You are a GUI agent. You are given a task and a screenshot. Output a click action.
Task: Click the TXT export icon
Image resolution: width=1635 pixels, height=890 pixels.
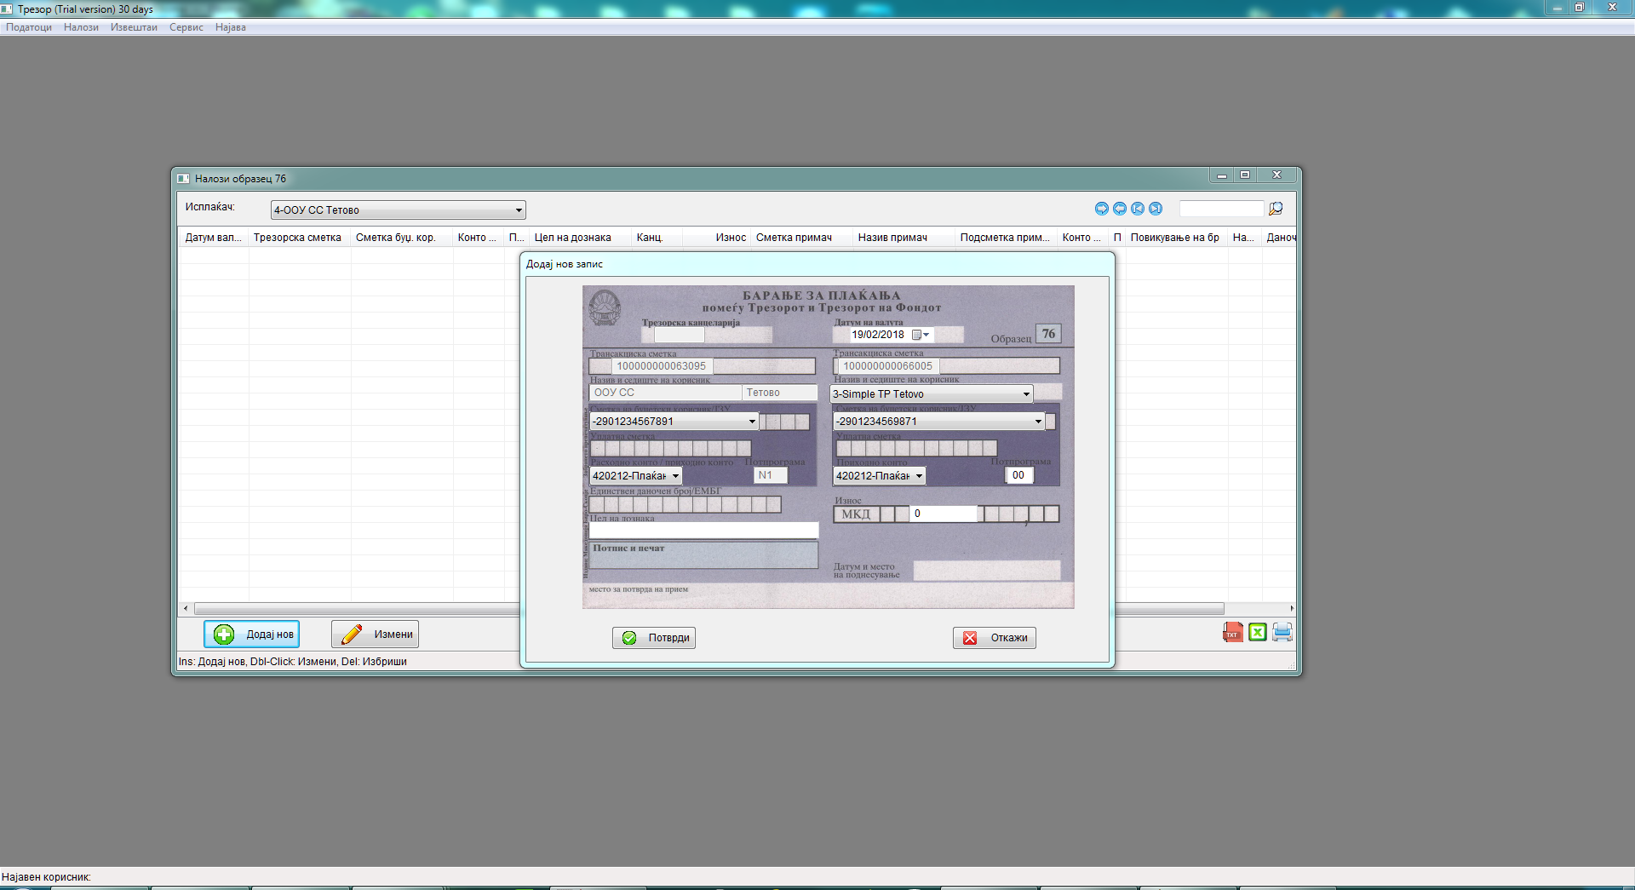pyautogui.click(x=1231, y=632)
